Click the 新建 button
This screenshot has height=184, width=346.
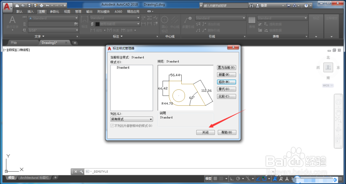tap(226, 75)
